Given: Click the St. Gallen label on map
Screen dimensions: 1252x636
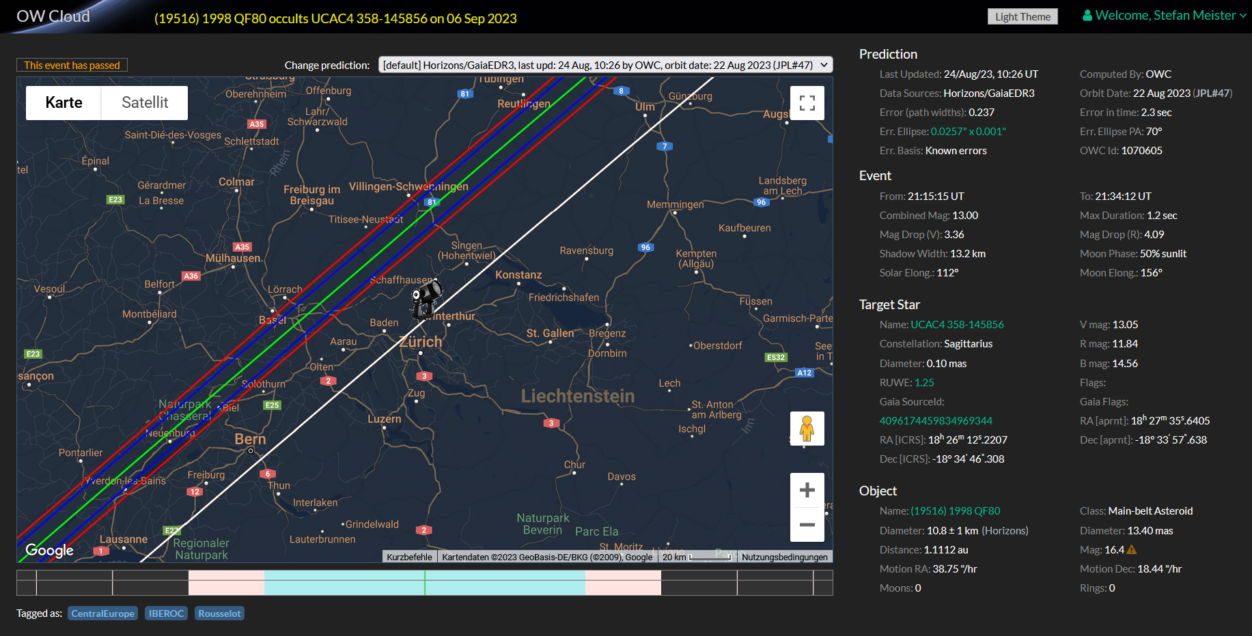Looking at the screenshot, I should [x=551, y=333].
